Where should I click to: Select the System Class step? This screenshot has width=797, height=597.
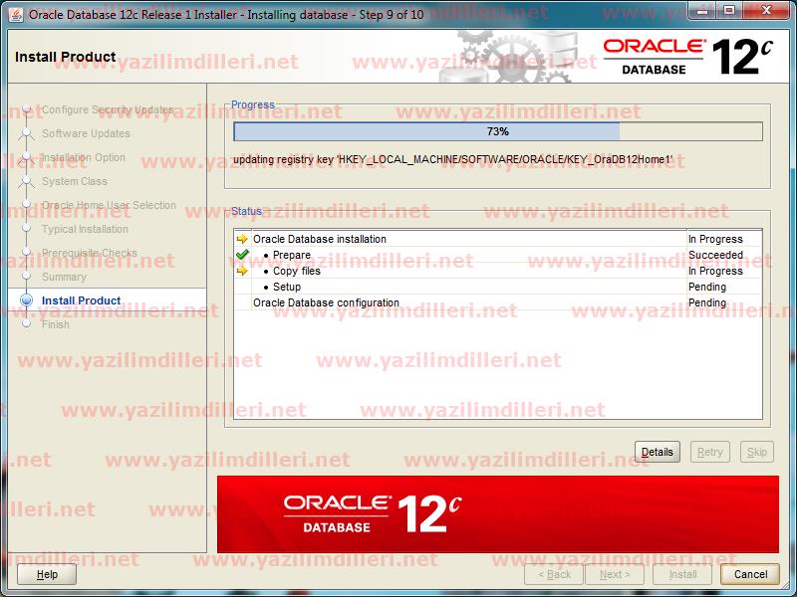75,181
